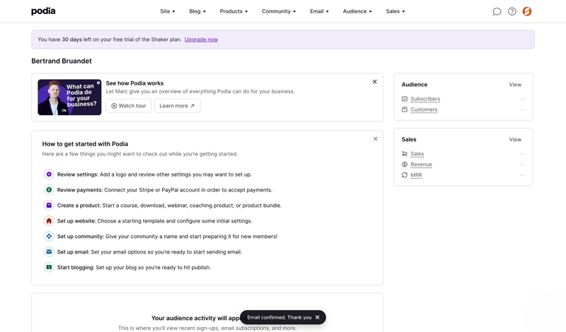
Task: Click the Create a product bag icon
Action: [49, 206]
